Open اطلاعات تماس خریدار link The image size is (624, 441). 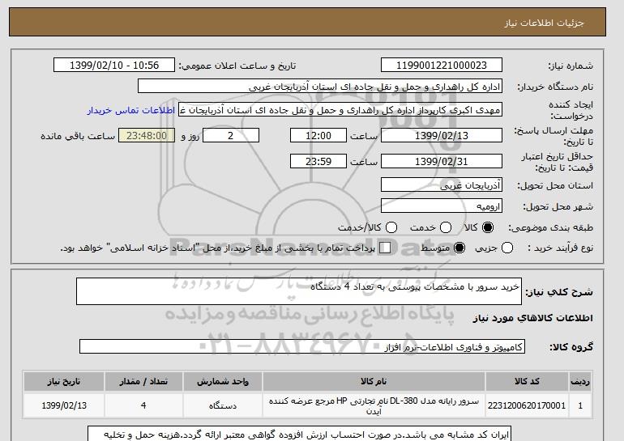coord(131,110)
